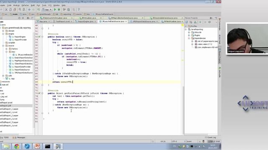Switch to the ReportEngine.java editor tab
The height and width of the screenshot is (150, 268).
tap(85, 22)
